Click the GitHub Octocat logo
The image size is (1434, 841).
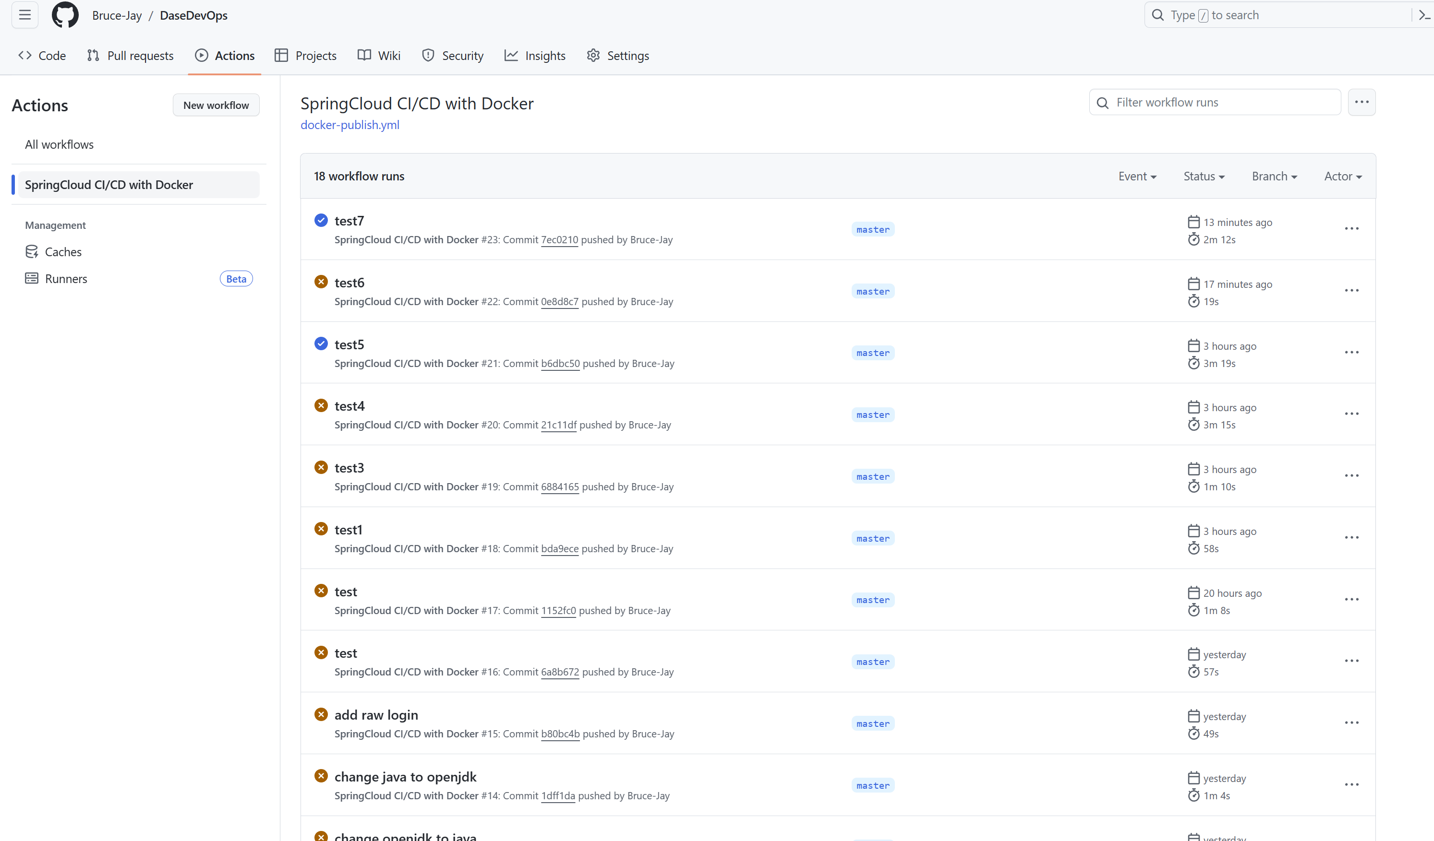65,15
